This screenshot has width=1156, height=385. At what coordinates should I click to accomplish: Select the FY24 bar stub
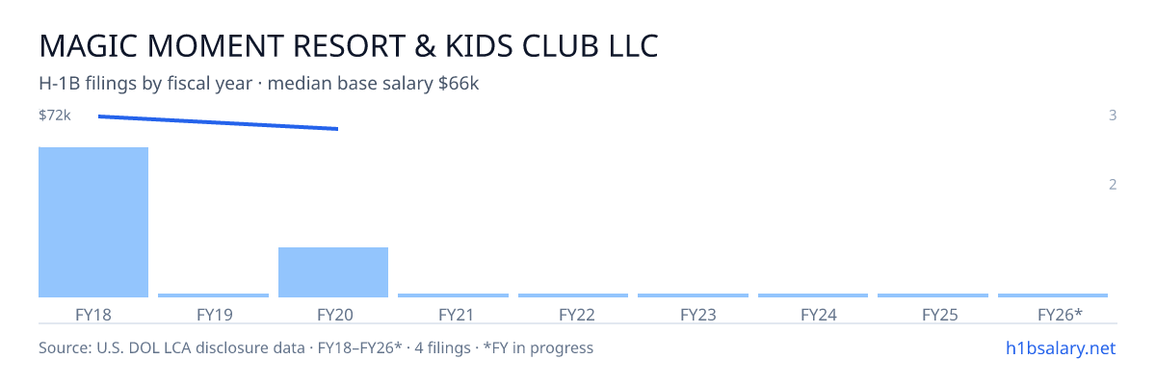813,295
